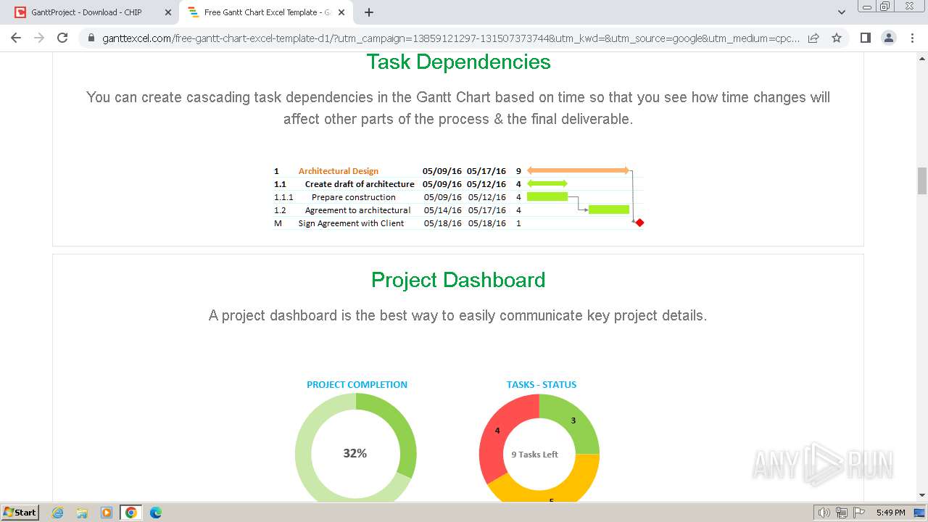Click the Create draft of architecture row

pyautogui.click(x=458, y=184)
